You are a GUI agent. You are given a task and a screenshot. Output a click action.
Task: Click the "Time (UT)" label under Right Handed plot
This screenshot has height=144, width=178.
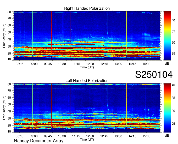tap(87, 67)
